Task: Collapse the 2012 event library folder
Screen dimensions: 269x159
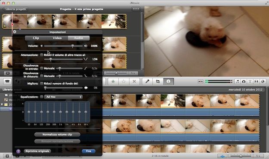Action: click(2, 104)
